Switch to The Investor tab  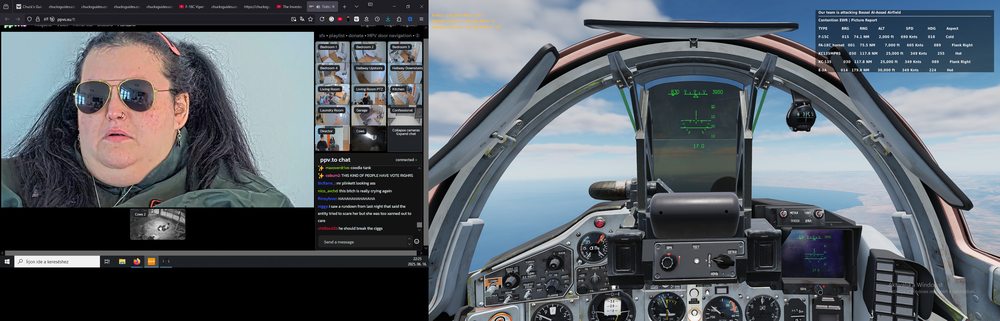(290, 7)
